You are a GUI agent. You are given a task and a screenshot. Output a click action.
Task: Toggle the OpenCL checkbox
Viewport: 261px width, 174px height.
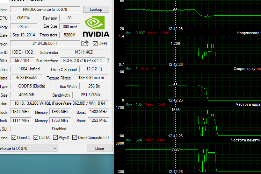(x=14, y=138)
